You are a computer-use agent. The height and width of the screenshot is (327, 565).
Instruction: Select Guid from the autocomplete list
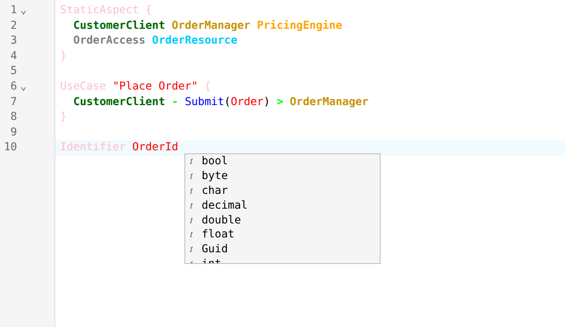coord(282,249)
